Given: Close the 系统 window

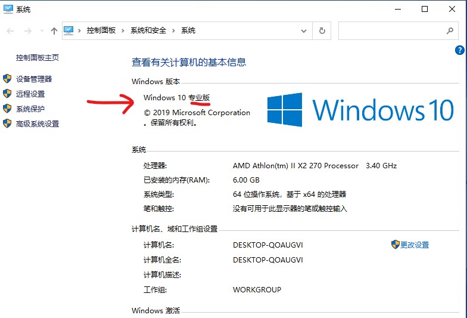Looking at the screenshot, I should 452,10.
